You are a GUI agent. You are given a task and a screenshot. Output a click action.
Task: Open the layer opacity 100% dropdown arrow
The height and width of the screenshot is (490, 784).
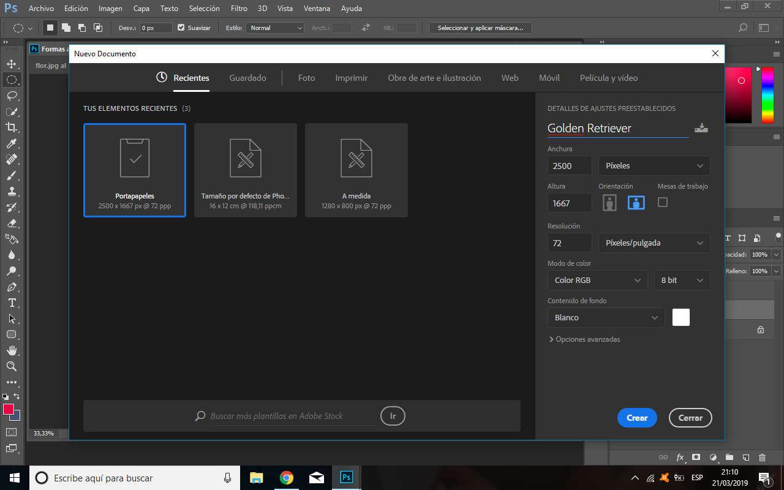(x=777, y=254)
